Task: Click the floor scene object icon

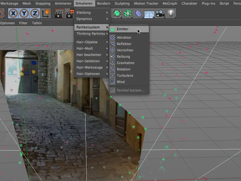Action: [149, 13]
